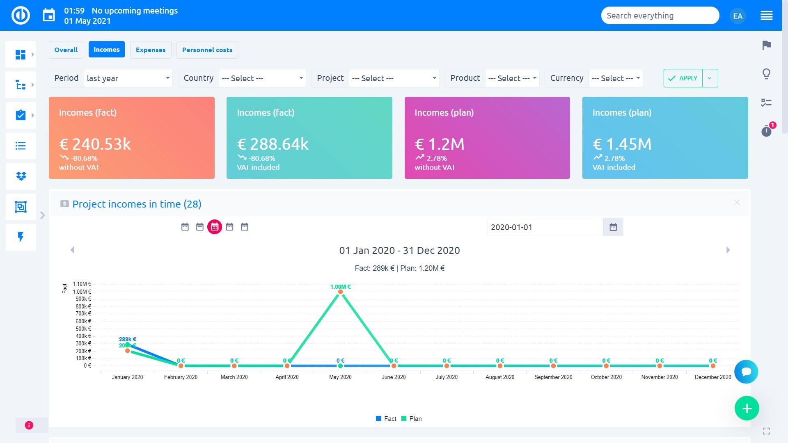Toggle the Plan series in chart legend
The image size is (788, 443).
[x=411, y=418]
